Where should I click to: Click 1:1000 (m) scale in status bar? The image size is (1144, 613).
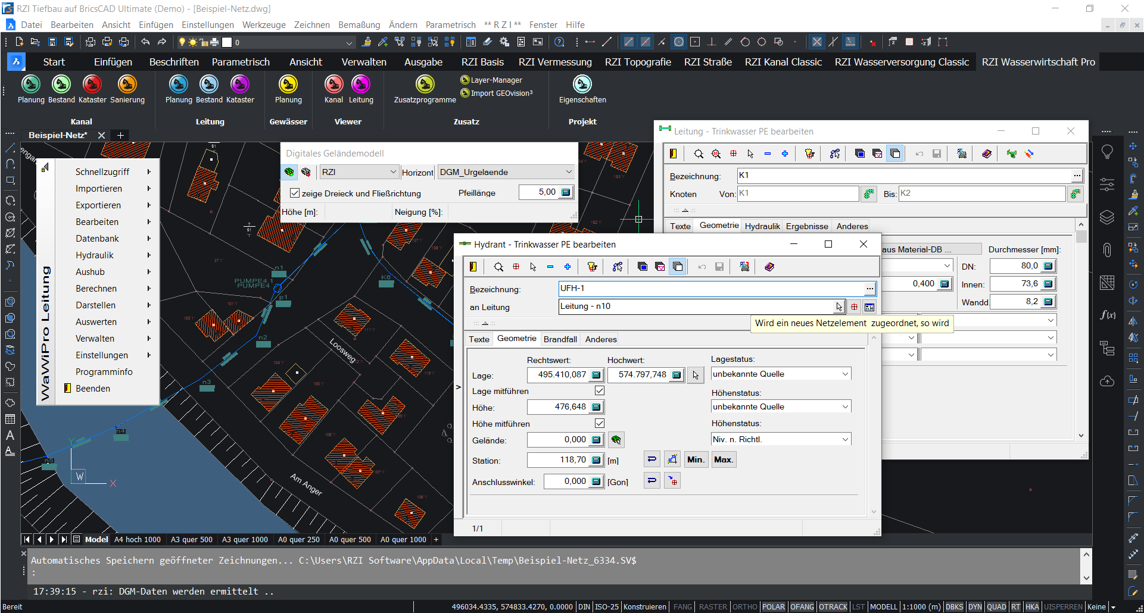[921, 606]
